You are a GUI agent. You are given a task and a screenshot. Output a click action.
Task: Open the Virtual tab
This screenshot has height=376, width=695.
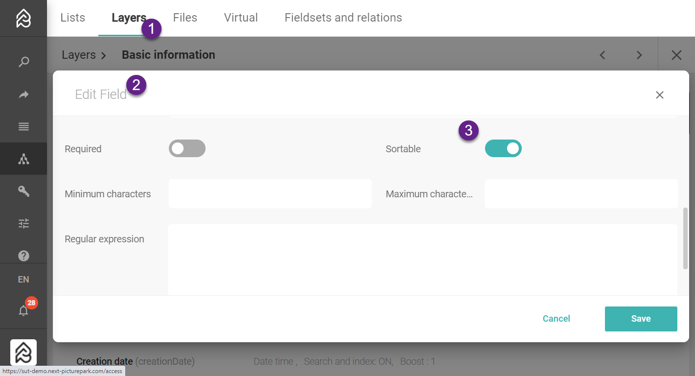point(241,18)
